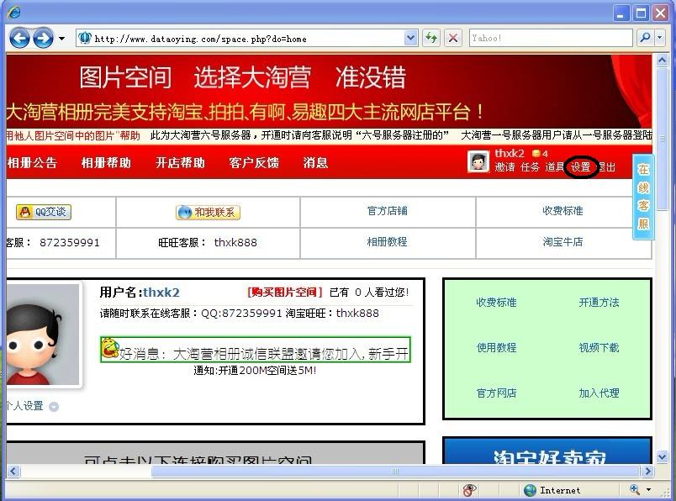Open the 加入代理 link
Screen dimensions: 676x501
click(x=599, y=393)
